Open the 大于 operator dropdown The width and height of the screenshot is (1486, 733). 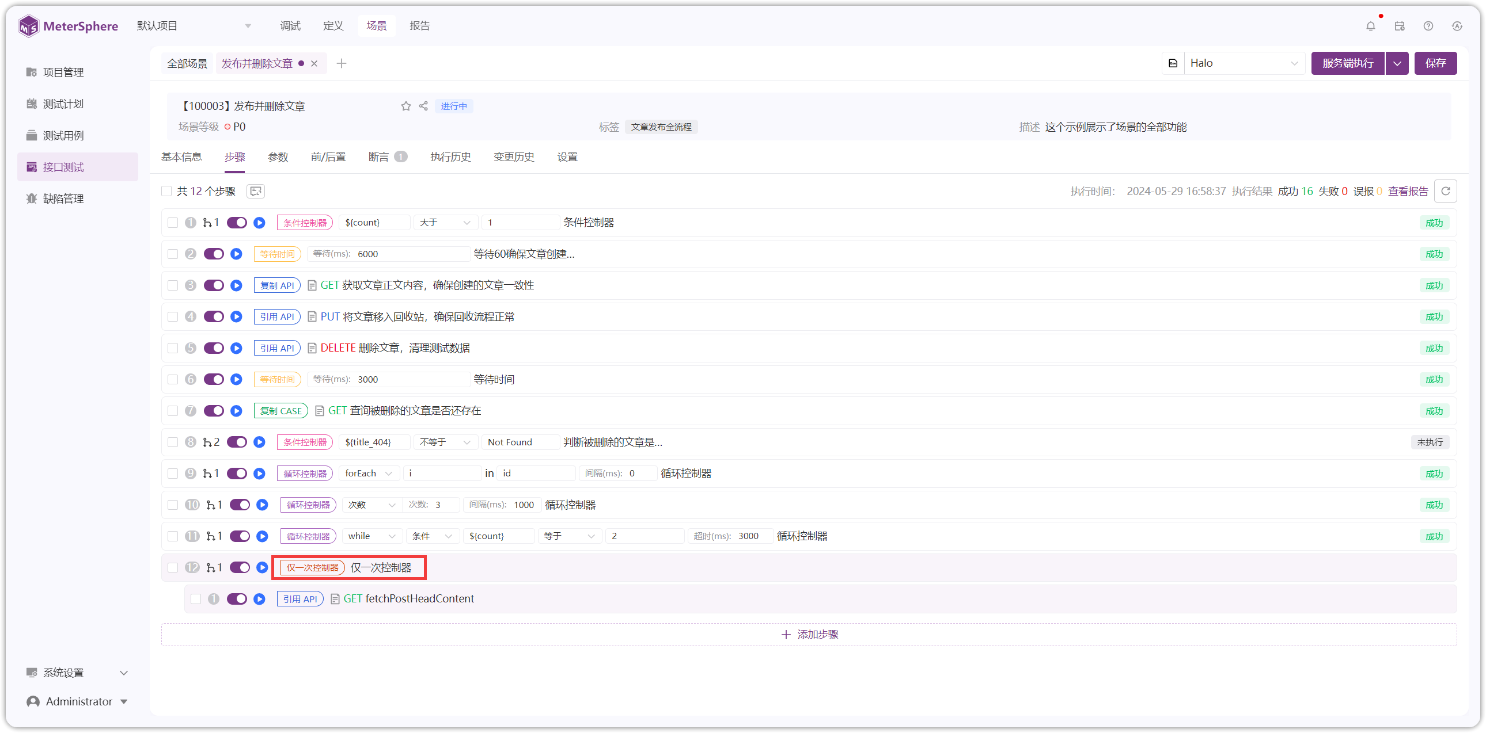pos(445,223)
